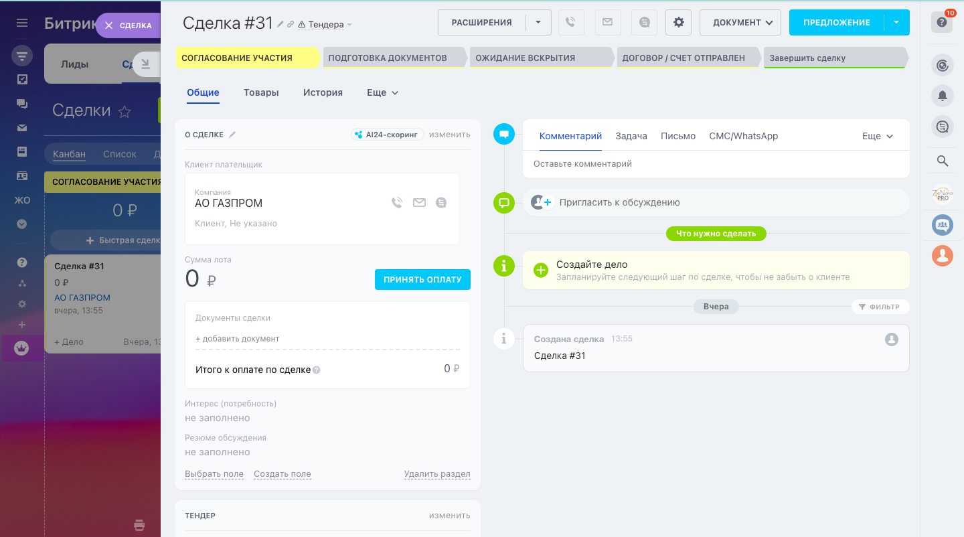This screenshot has height=537, width=964.
Task: Email АО ГАЗПРОМ using the envelope icon
Action: click(x=419, y=202)
